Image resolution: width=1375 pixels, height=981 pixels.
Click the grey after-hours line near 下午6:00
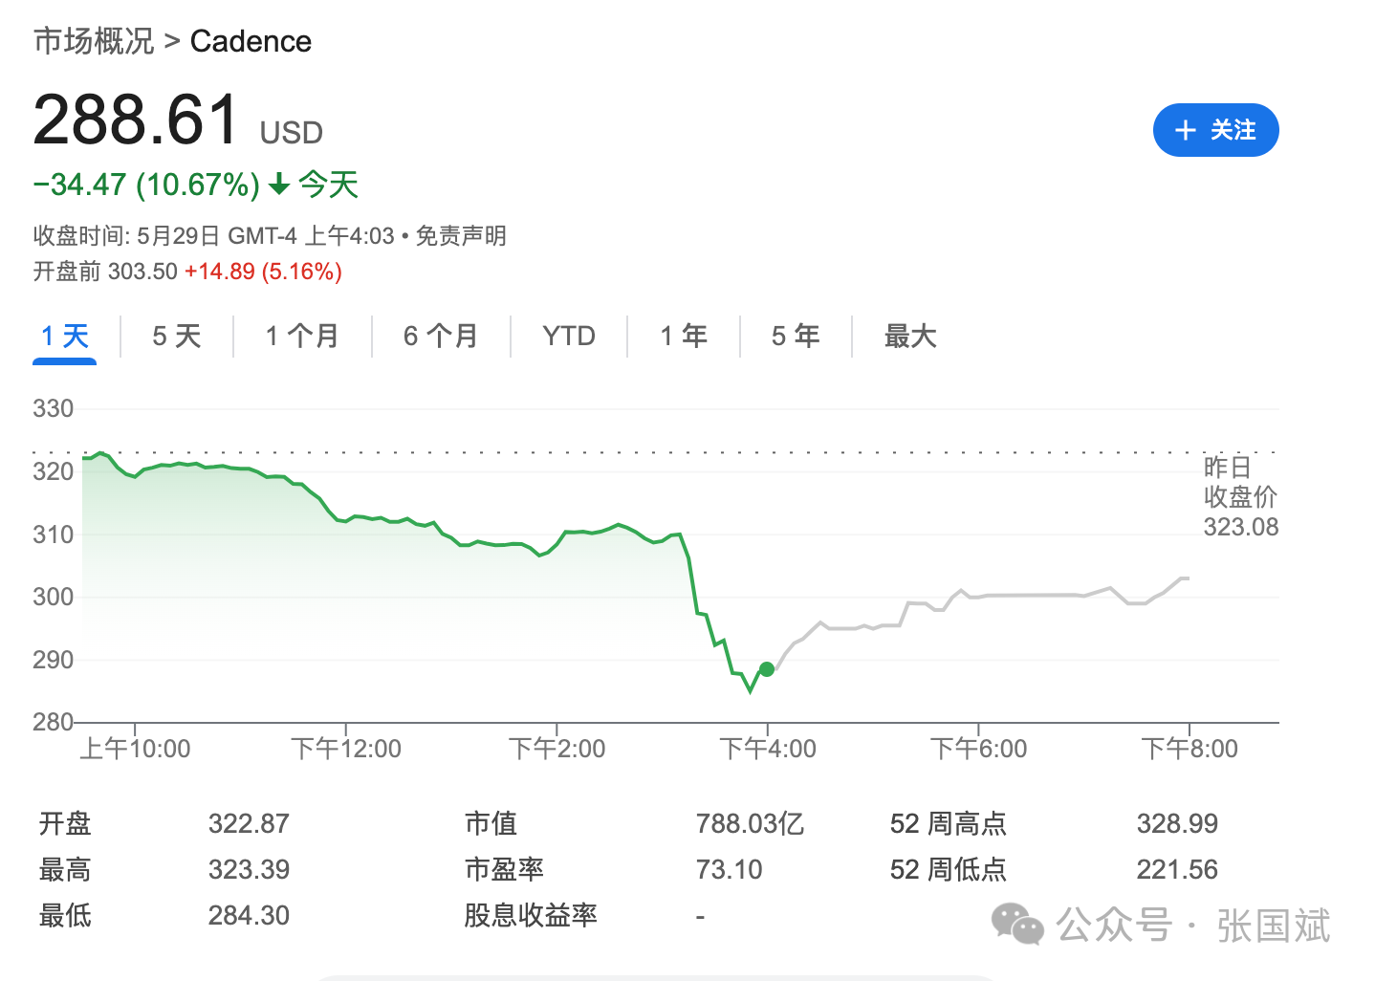tap(978, 597)
